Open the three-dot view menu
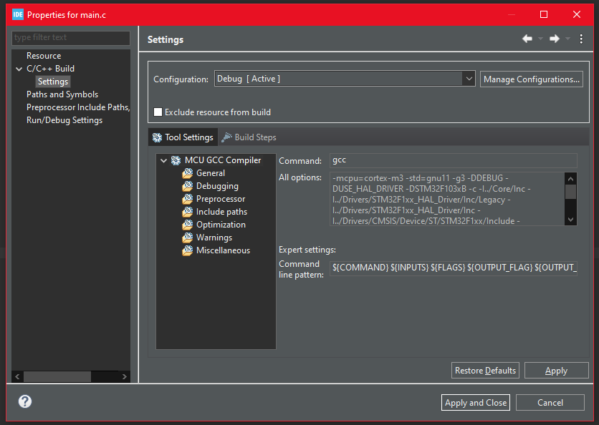The width and height of the screenshot is (599, 425). pos(581,39)
